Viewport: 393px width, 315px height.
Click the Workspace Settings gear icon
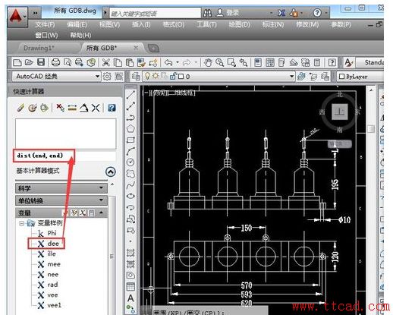[x=107, y=76]
